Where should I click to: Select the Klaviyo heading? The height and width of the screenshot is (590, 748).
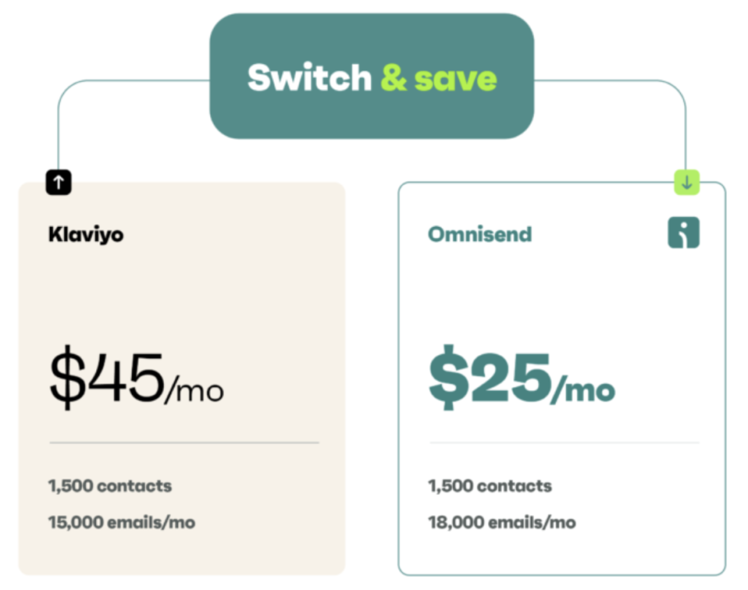point(86,234)
